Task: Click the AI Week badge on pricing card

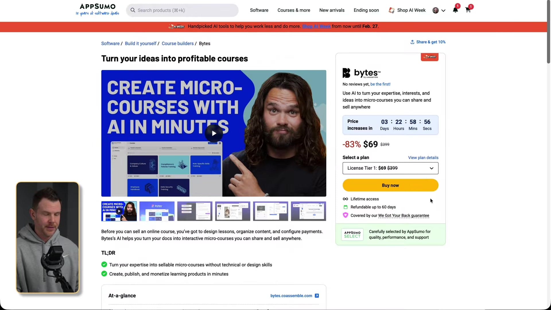Action: click(x=430, y=57)
